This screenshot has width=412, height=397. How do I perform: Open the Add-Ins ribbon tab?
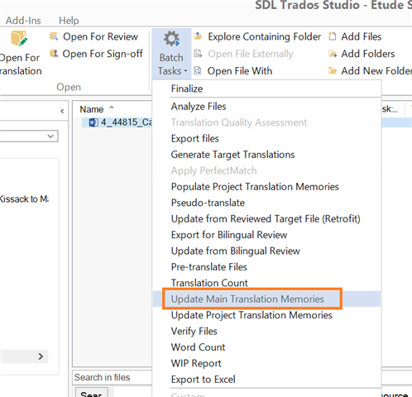pos(23,21)
